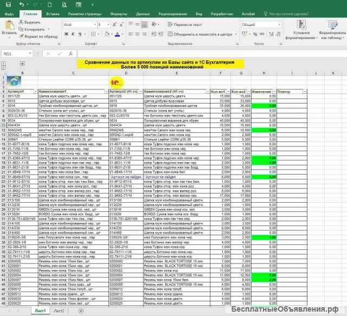Switch to the Разработчик tab
This screenshot has height=316, width=347.
[222, 14]
